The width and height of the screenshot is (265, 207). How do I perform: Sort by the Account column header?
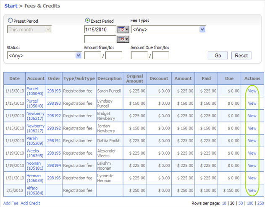[36, 78]
